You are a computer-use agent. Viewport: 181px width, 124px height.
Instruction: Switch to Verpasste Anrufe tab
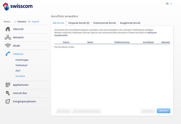coord(79,23)
